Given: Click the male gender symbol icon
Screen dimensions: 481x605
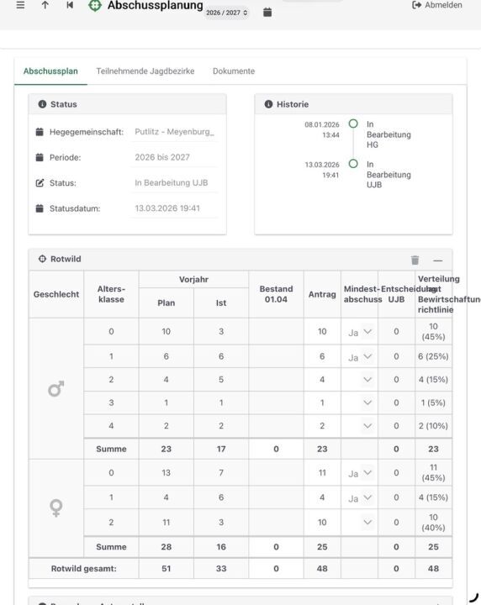Looking at the screenshot, I should click(56, 389).
